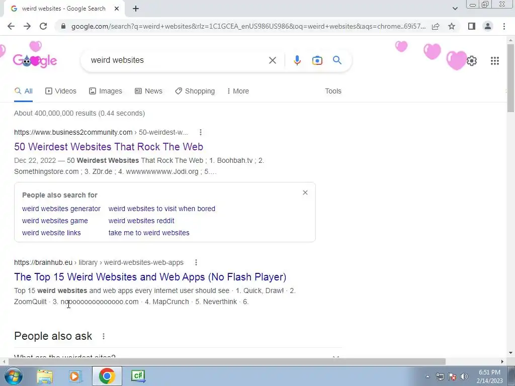Image resolution: width=515 pixels, height=386 pixels.
Task: Search weird website links
Action: tap(51, 233)
